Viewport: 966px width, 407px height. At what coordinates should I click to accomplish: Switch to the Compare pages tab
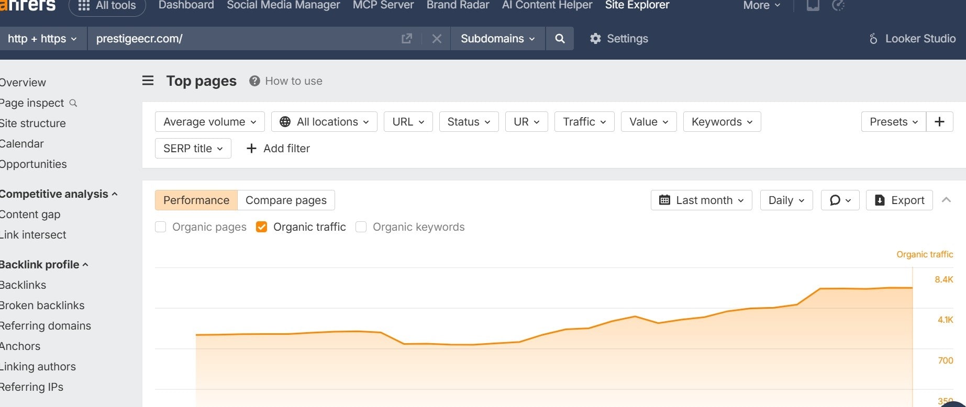[x=286, y=200]
